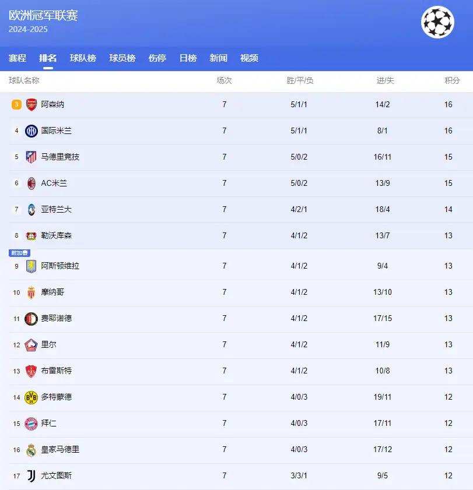The image size is (473, 490).
Task: Click the Bayer Leverkusen club crest
Action: point(31,236)
